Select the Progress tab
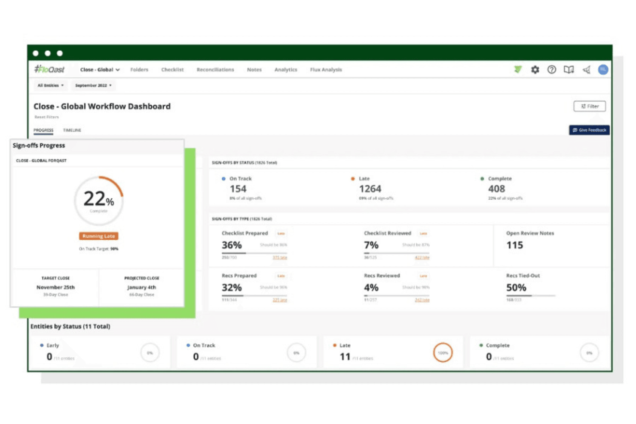The height and width of the screenshot is (424, 636). [x=43, y=130]
